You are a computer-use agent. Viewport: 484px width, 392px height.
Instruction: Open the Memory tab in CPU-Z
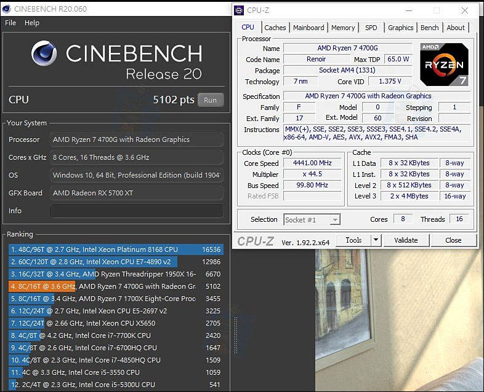pos(343,28)
